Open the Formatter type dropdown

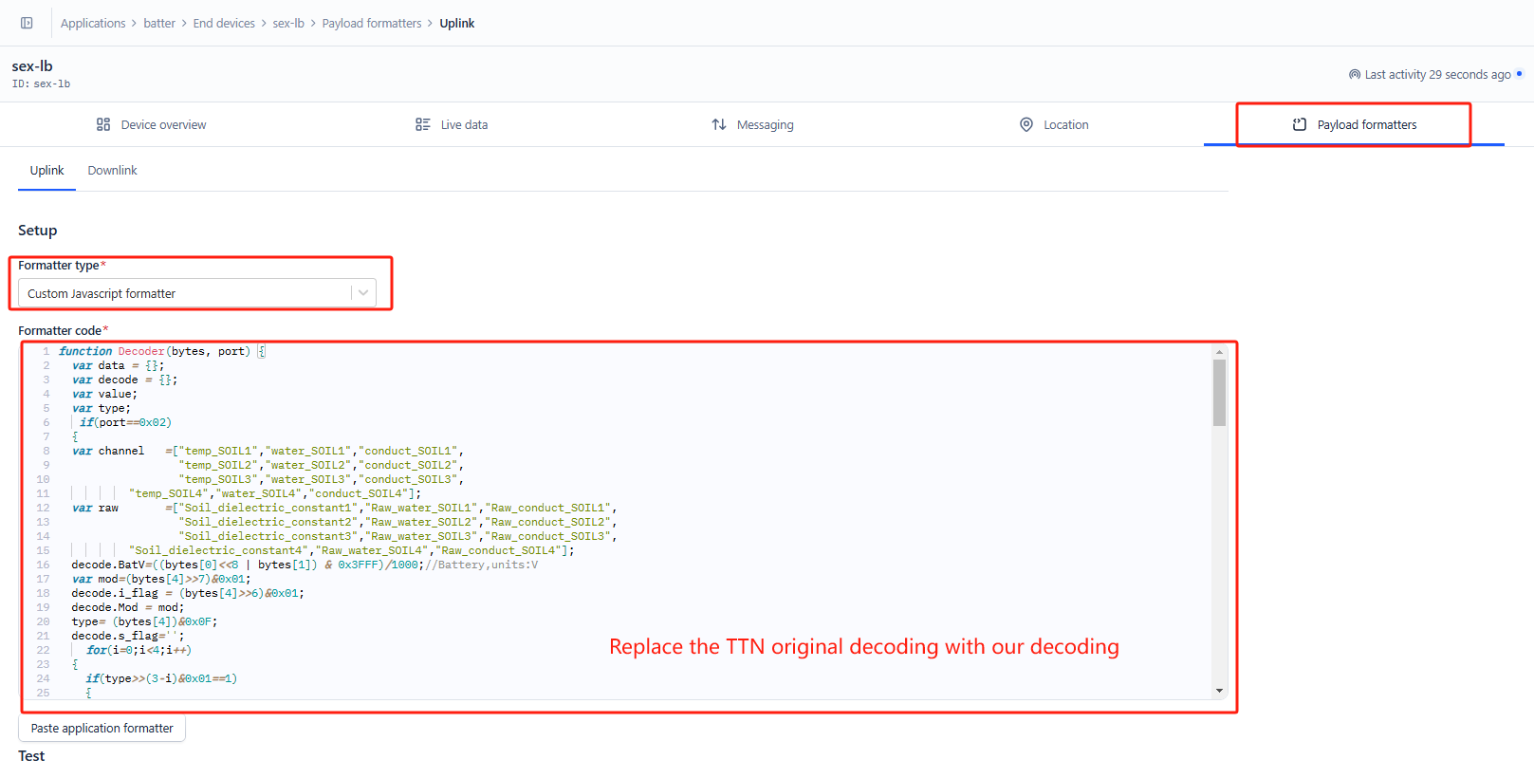click(197, 293)
